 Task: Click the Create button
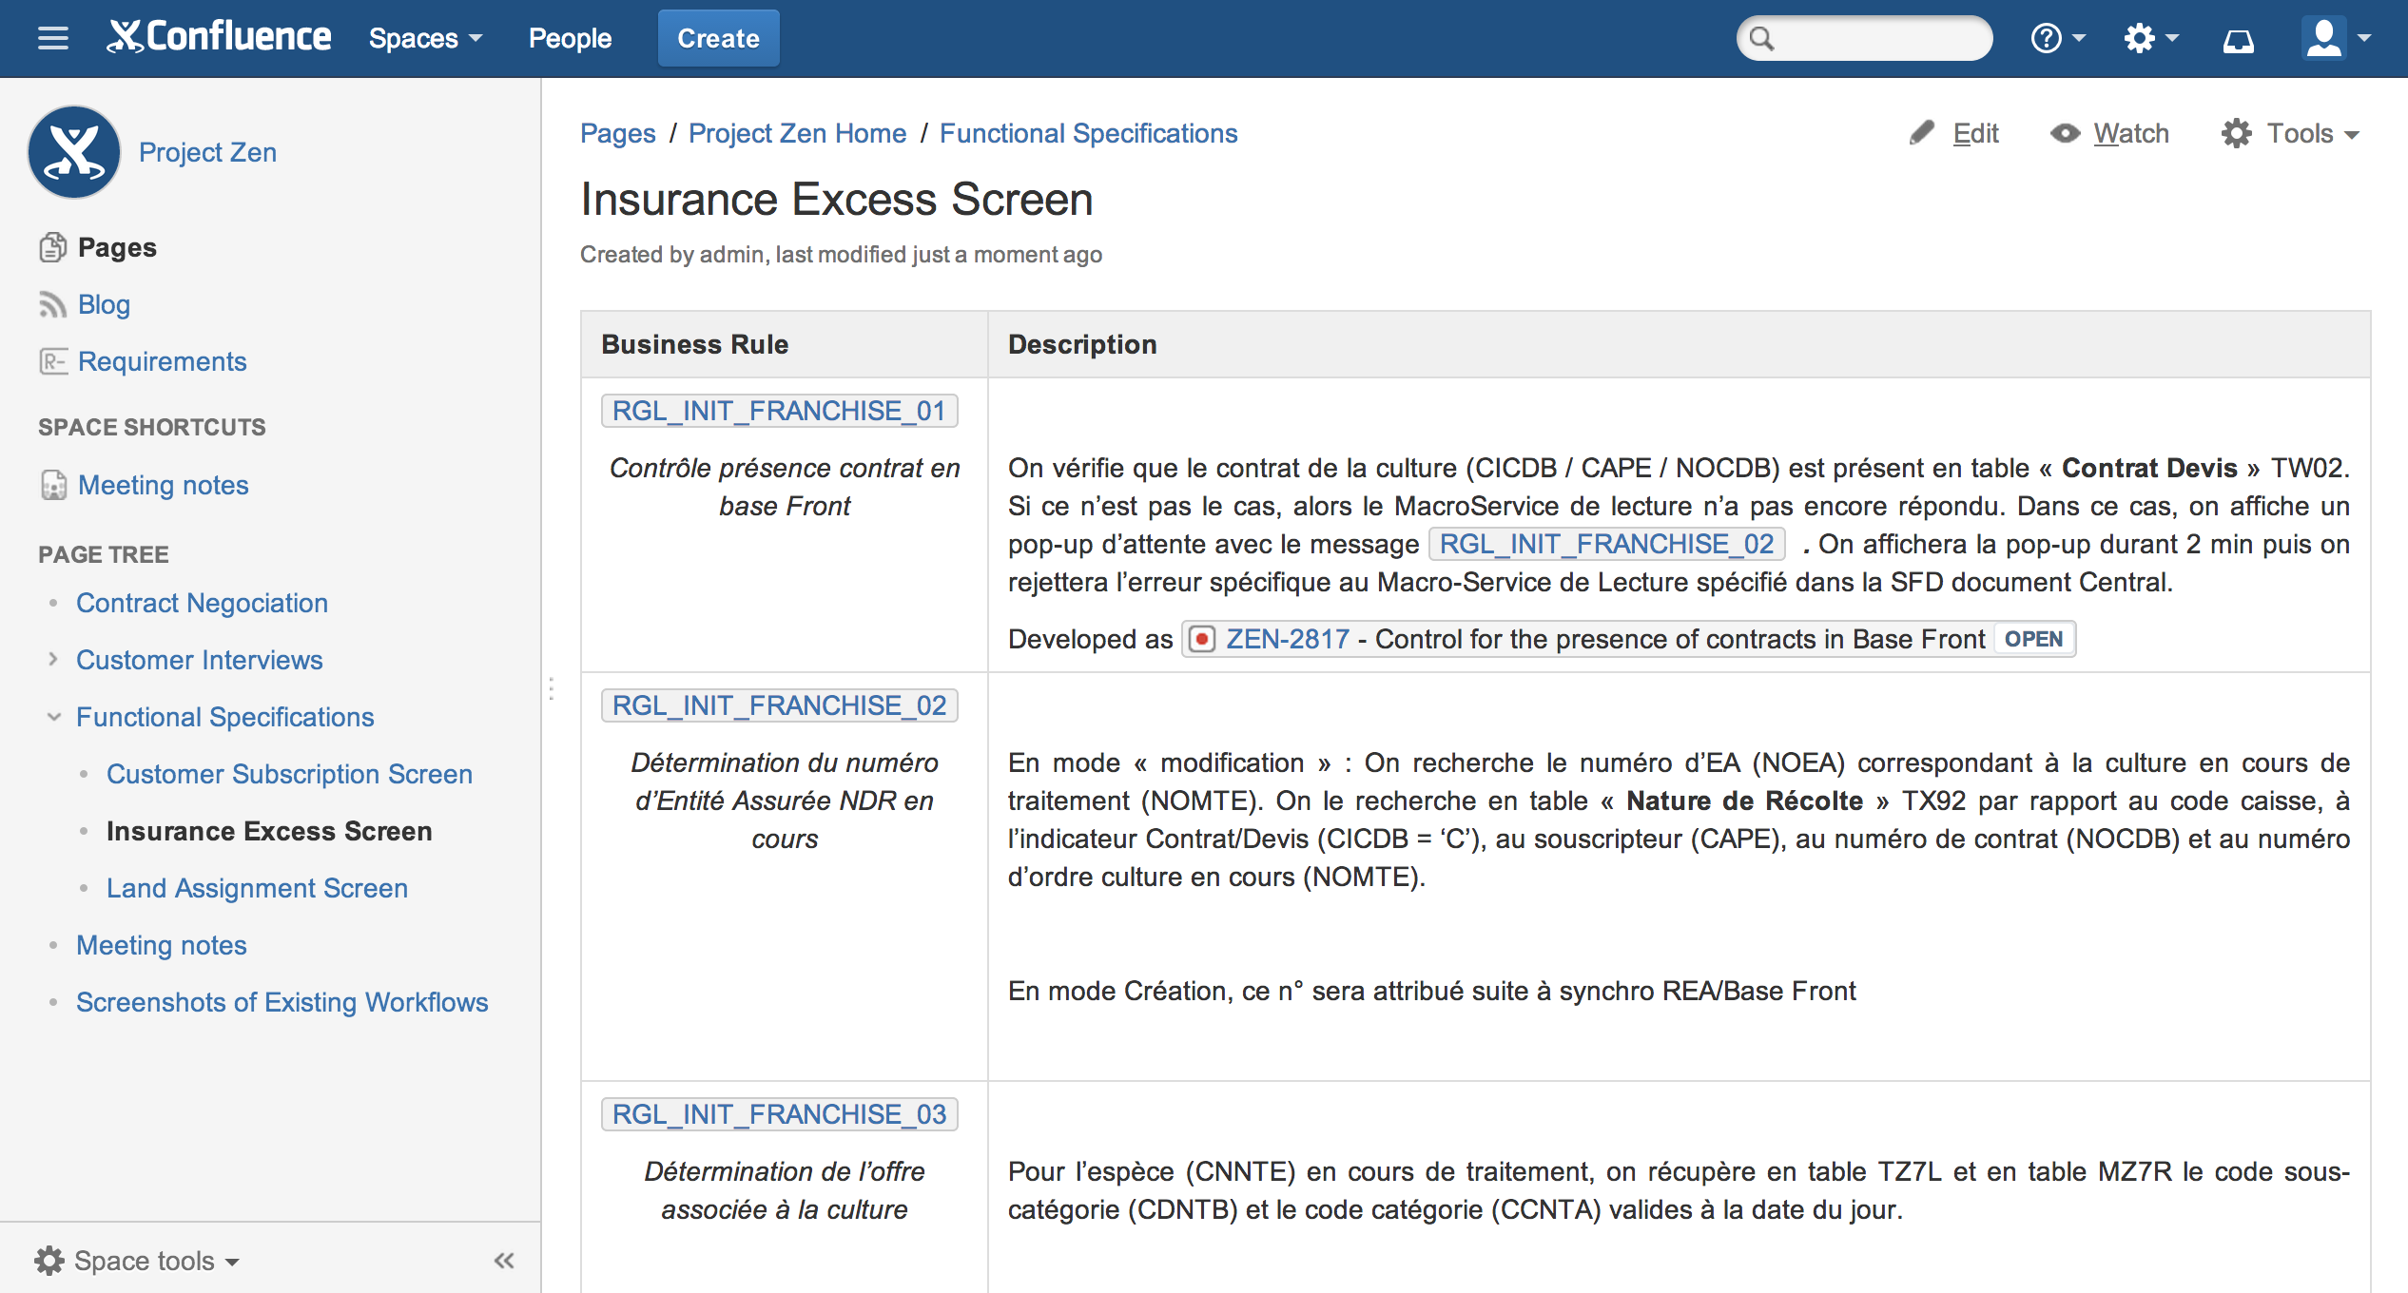[x=718, y=38]
